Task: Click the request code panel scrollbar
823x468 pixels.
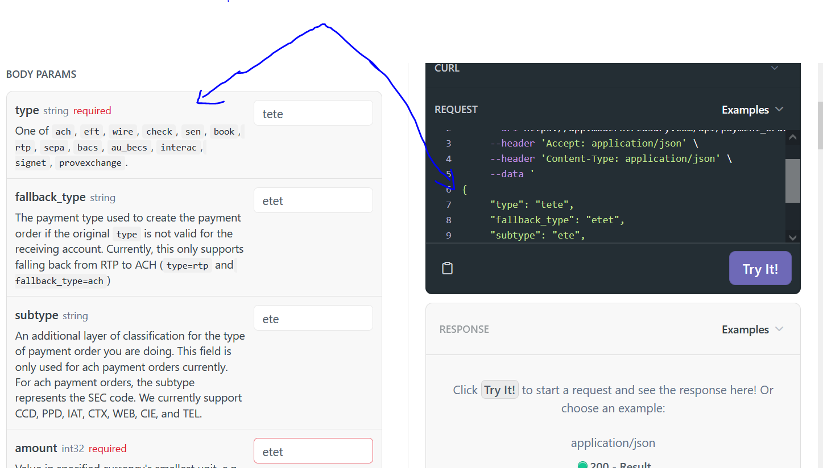Action: 792,181
